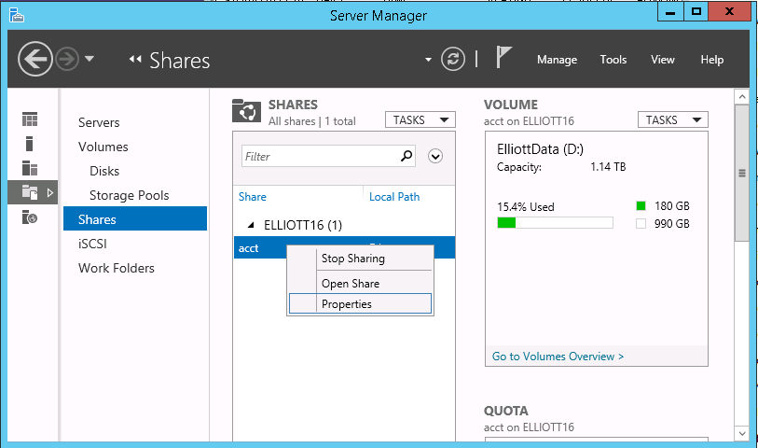Expand the File and Storage Services arrow
Image resolution: width=758 pixels, height=448 pixels.
point(49,192)
